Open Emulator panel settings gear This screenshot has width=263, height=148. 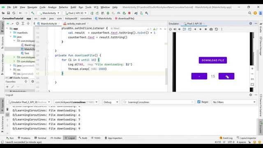coord(251,23)
